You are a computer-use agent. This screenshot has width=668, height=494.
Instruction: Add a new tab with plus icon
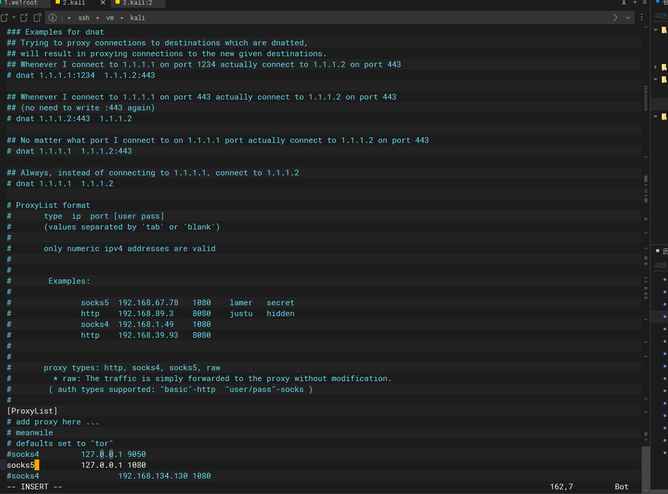(635, 3)
